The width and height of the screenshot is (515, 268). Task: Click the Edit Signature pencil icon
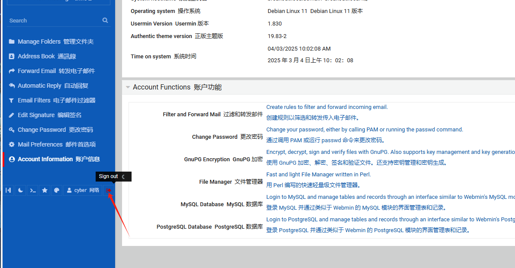point(12,115)
